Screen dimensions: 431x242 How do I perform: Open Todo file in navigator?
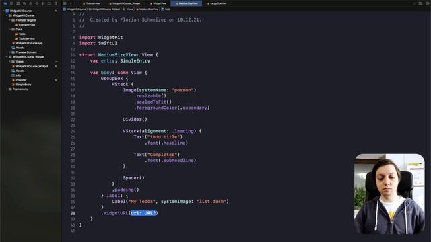tap(20, 34)
